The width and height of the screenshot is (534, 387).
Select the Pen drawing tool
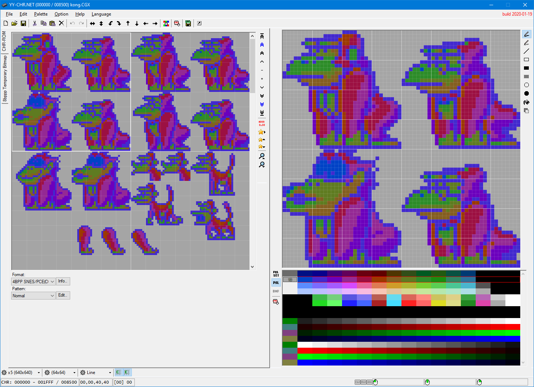click(527, 34)
